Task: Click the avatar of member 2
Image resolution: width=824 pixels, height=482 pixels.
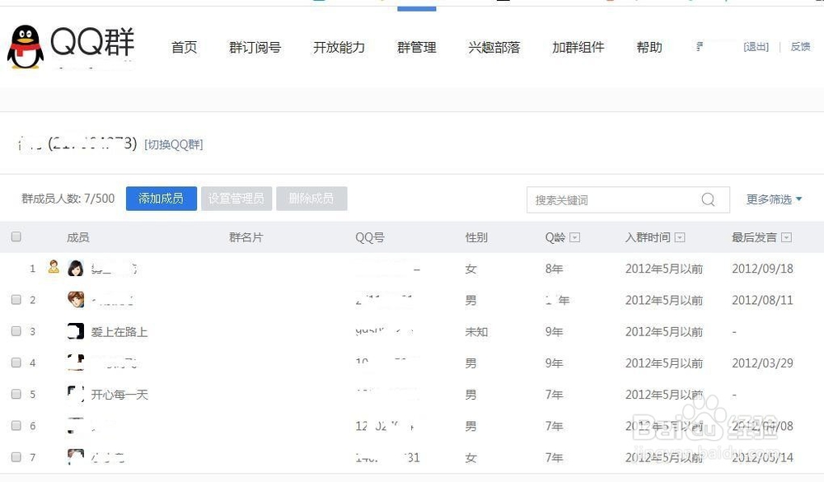Action: coord(76,300)
